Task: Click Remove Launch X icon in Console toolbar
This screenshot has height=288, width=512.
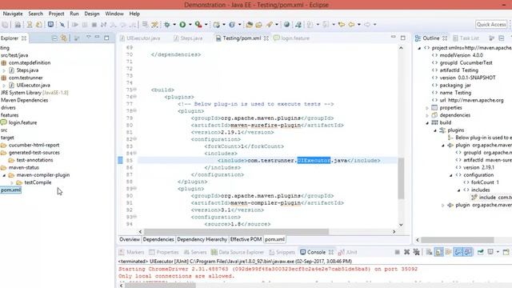Action: pos(407,252)
